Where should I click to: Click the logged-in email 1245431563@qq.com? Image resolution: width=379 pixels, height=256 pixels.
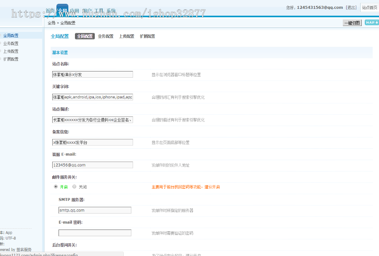320,8
